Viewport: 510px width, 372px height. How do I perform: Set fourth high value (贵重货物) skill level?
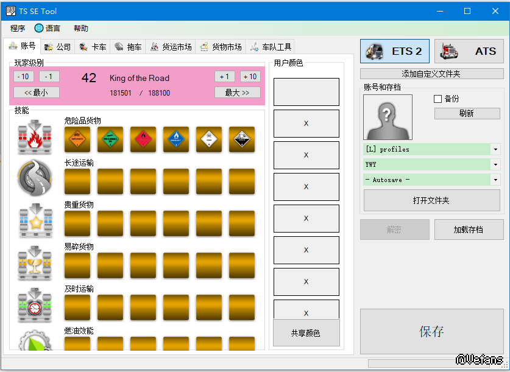(x=176, y=223)
